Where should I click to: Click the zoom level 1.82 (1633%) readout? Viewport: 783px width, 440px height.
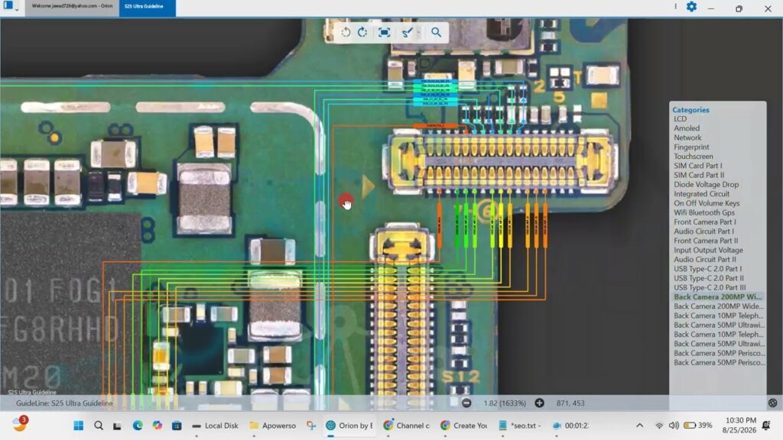[x=505, y=403]
